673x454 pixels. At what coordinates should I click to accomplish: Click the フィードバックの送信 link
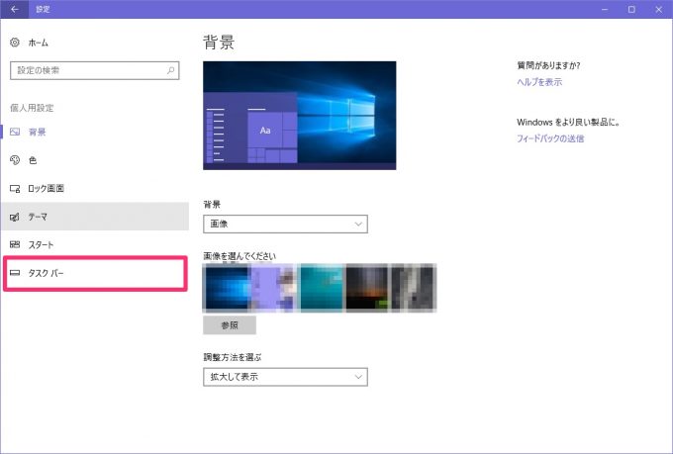[x=550, y=138]
